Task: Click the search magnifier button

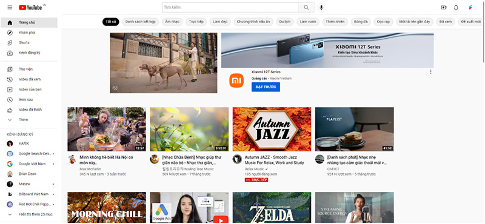Action: (306, 7)
